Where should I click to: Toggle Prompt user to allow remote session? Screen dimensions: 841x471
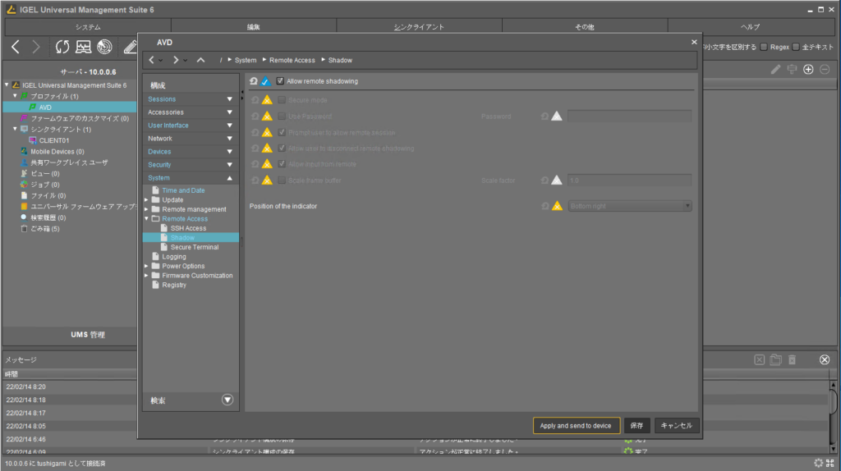282,132
